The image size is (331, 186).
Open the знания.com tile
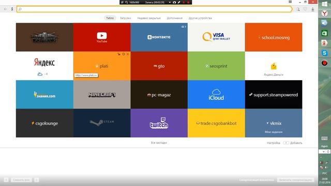44,95
